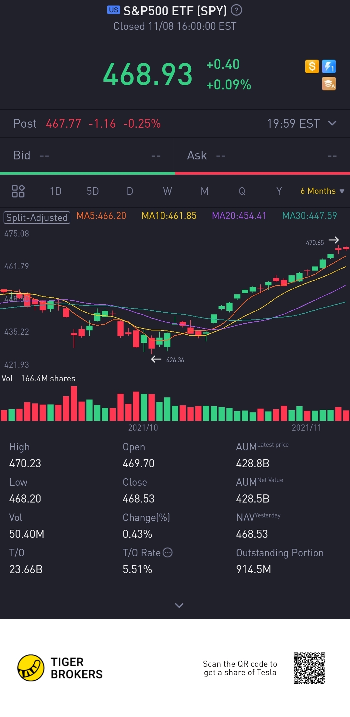Tap the blue US market flag badge
Viewport: 350px width, 717px height.
113,10
